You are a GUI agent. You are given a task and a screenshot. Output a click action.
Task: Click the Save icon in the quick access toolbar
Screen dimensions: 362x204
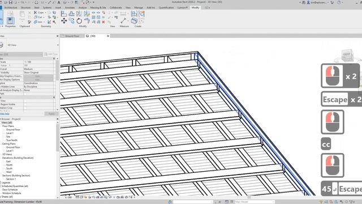pyautogui.click(x=10, y=2)
